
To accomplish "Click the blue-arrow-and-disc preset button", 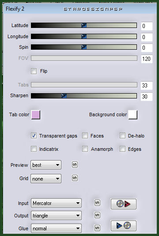I will [x=124, y=226].
